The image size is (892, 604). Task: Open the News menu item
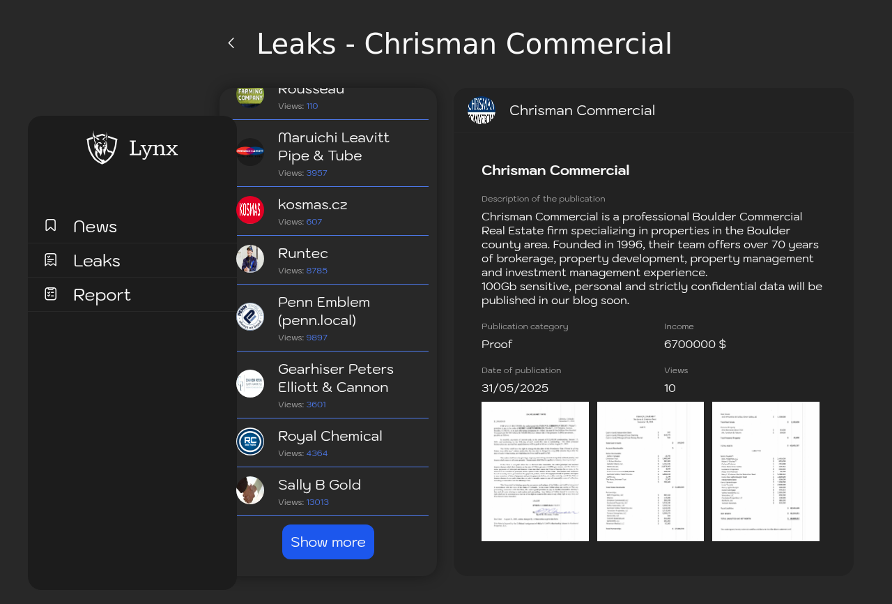pos(132,226)
